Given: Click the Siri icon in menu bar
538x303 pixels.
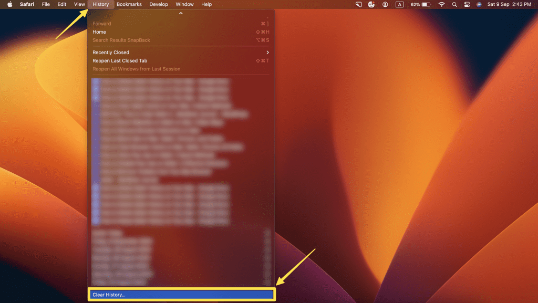Looking at the screenshot, I should pyautogui.click(x=479, y=4).
